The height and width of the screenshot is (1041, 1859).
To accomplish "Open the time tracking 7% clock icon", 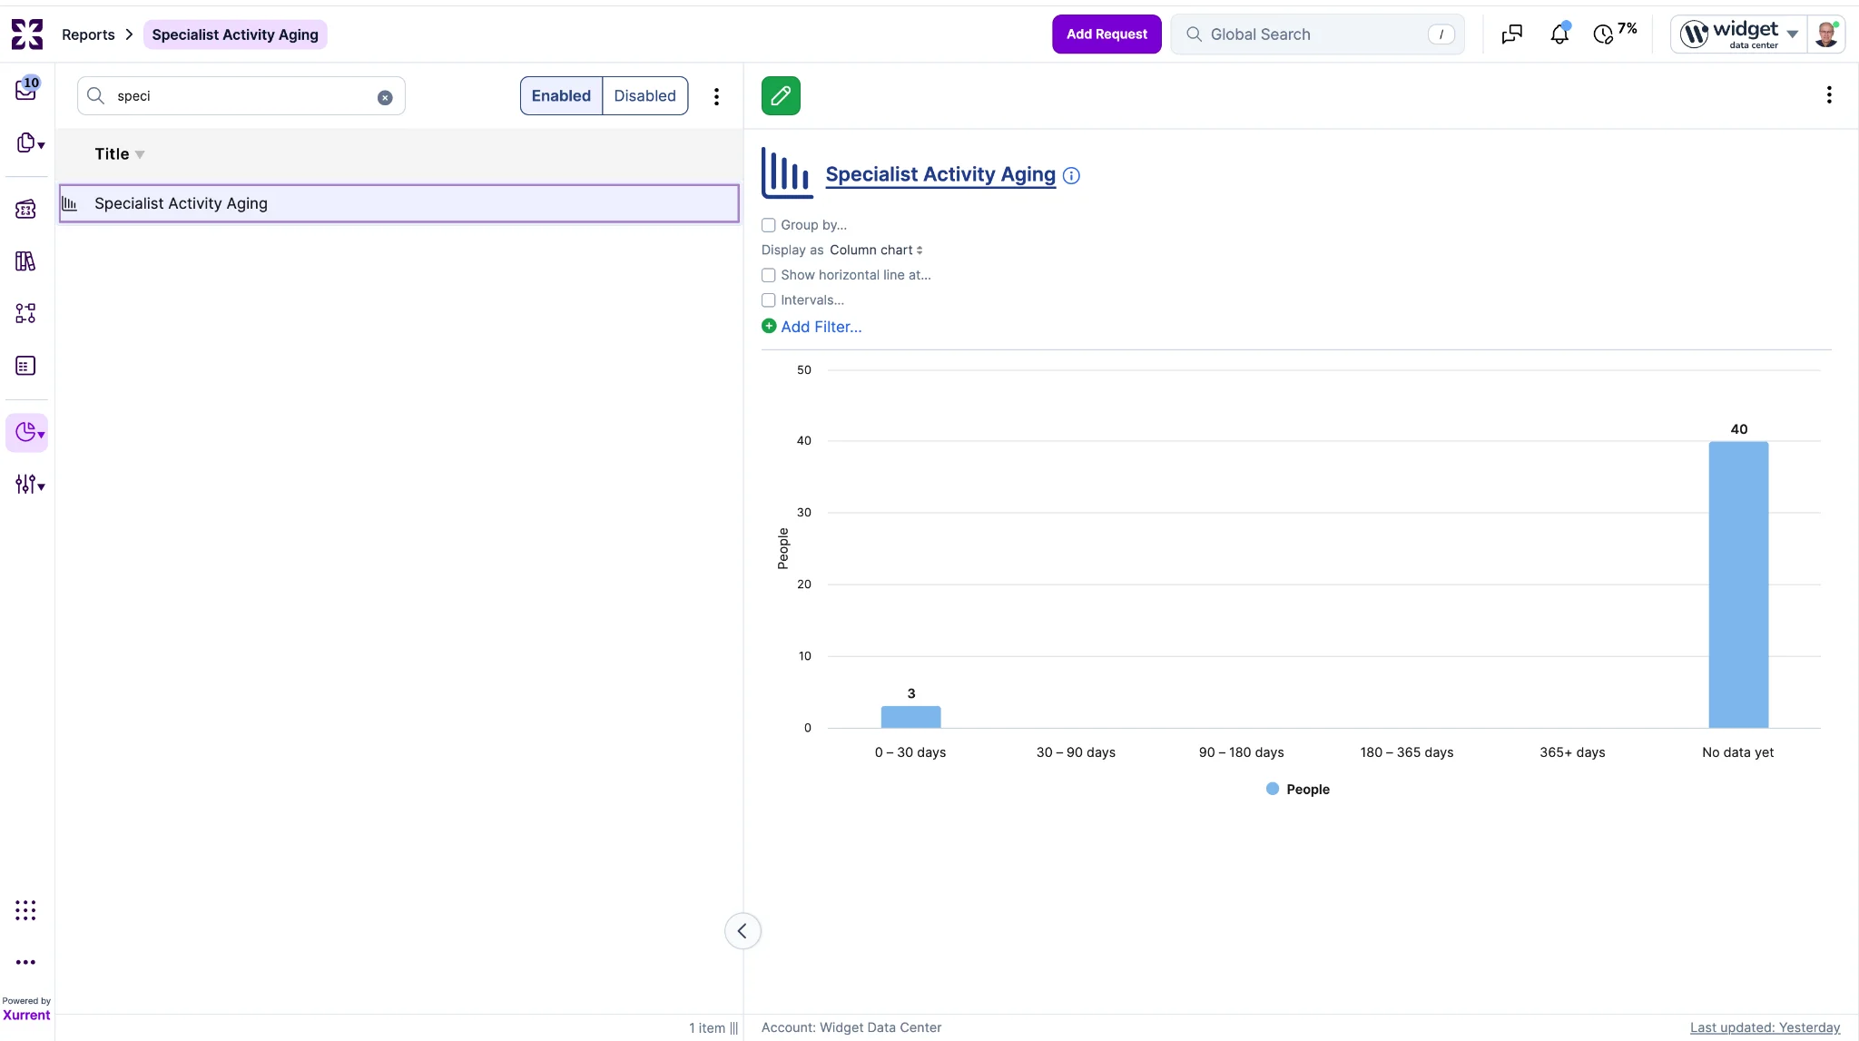I will (1615, 33).
